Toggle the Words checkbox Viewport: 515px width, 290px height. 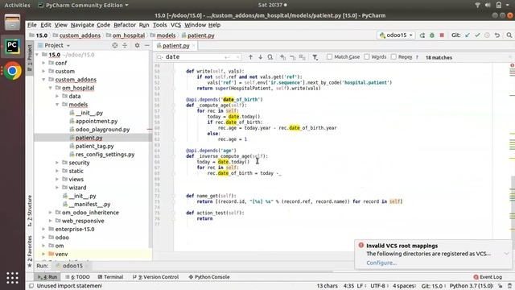(x=367, y=57)
